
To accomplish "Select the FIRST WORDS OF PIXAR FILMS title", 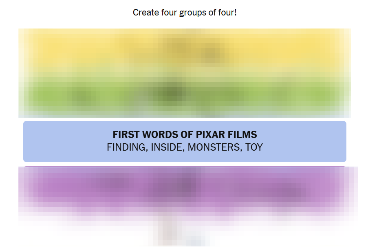I will [x=185, y=135].
